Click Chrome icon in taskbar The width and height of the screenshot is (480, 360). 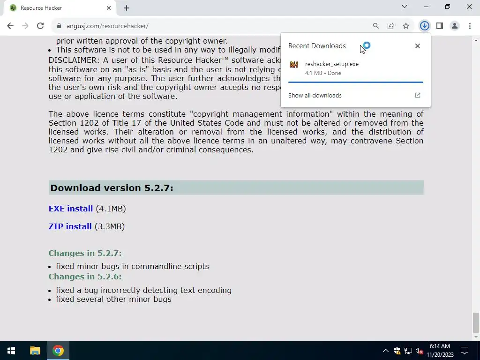coord(58,351)
